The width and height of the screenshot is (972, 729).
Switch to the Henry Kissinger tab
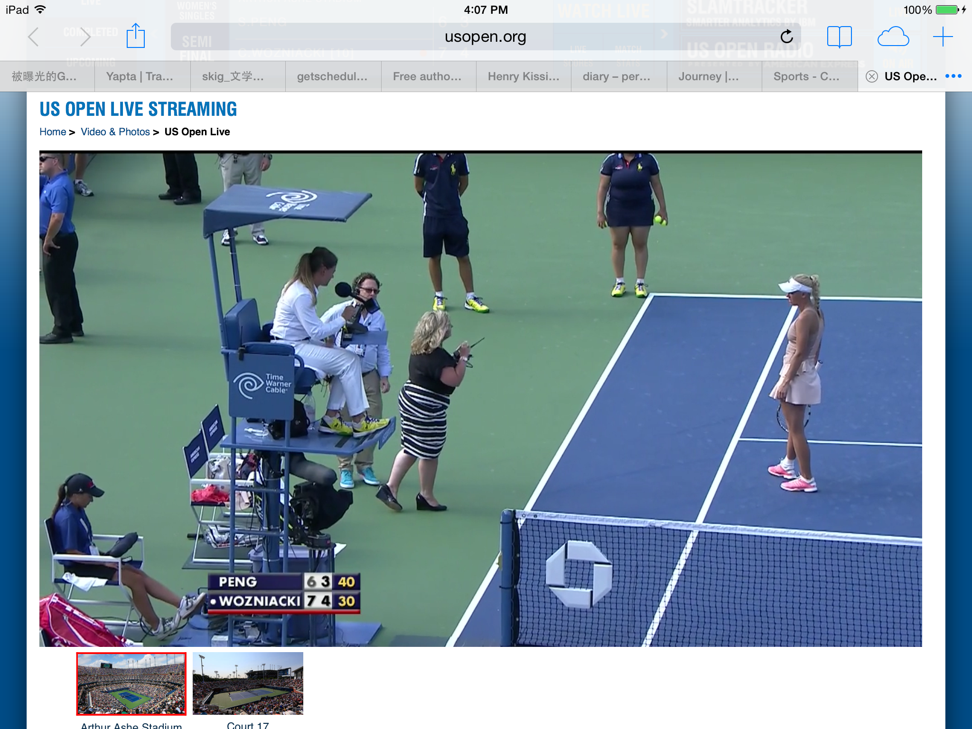click(x=523, y=76)
